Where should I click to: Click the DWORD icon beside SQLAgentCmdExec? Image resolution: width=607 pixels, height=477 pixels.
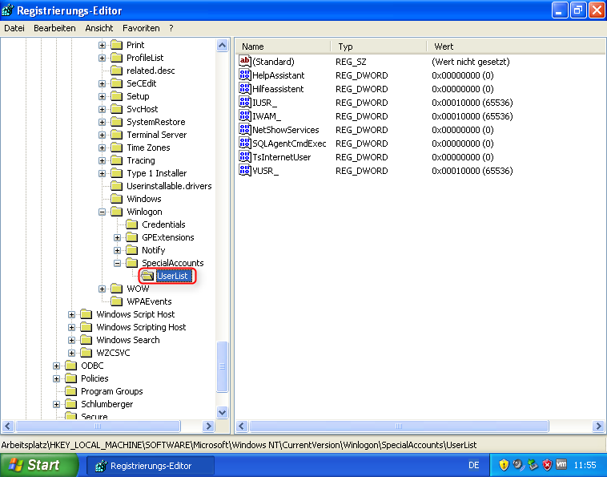(x=245, y=143)
